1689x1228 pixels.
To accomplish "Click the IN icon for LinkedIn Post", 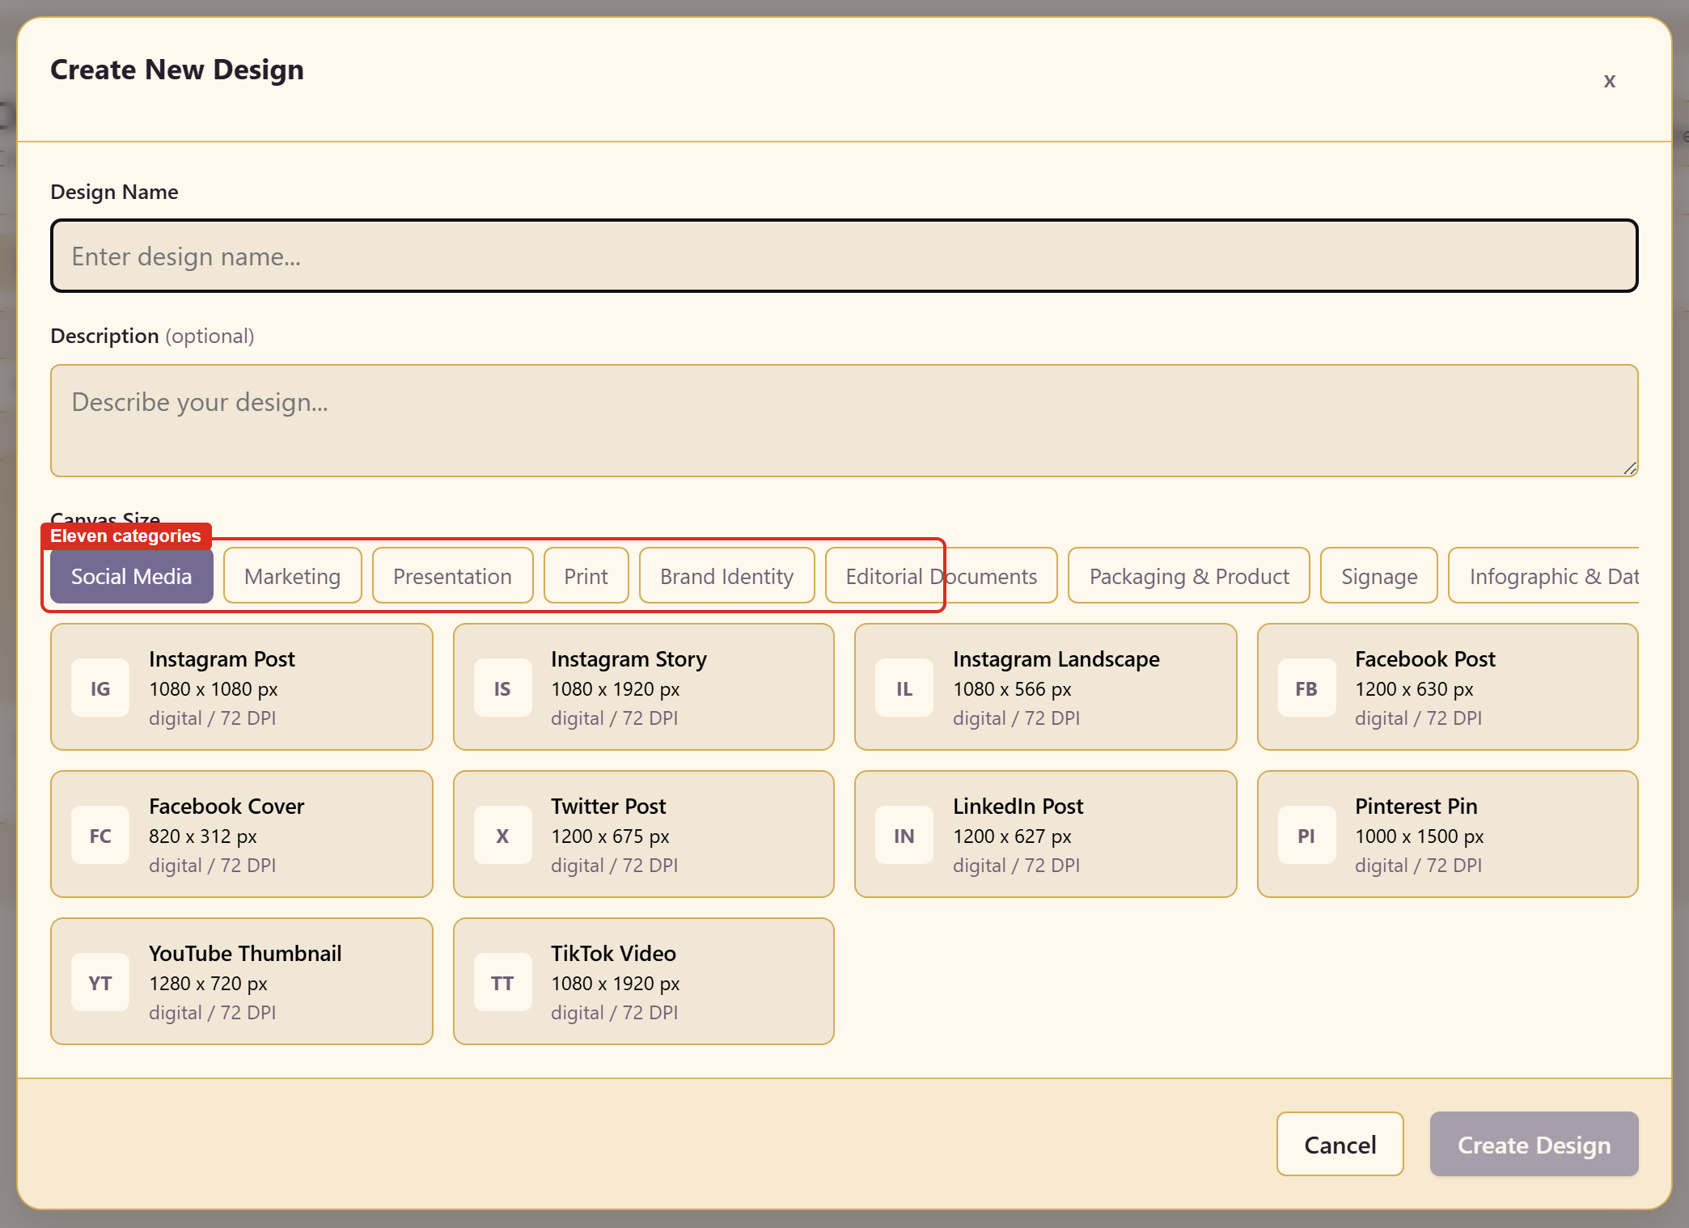I will click(x=904, y=835).
